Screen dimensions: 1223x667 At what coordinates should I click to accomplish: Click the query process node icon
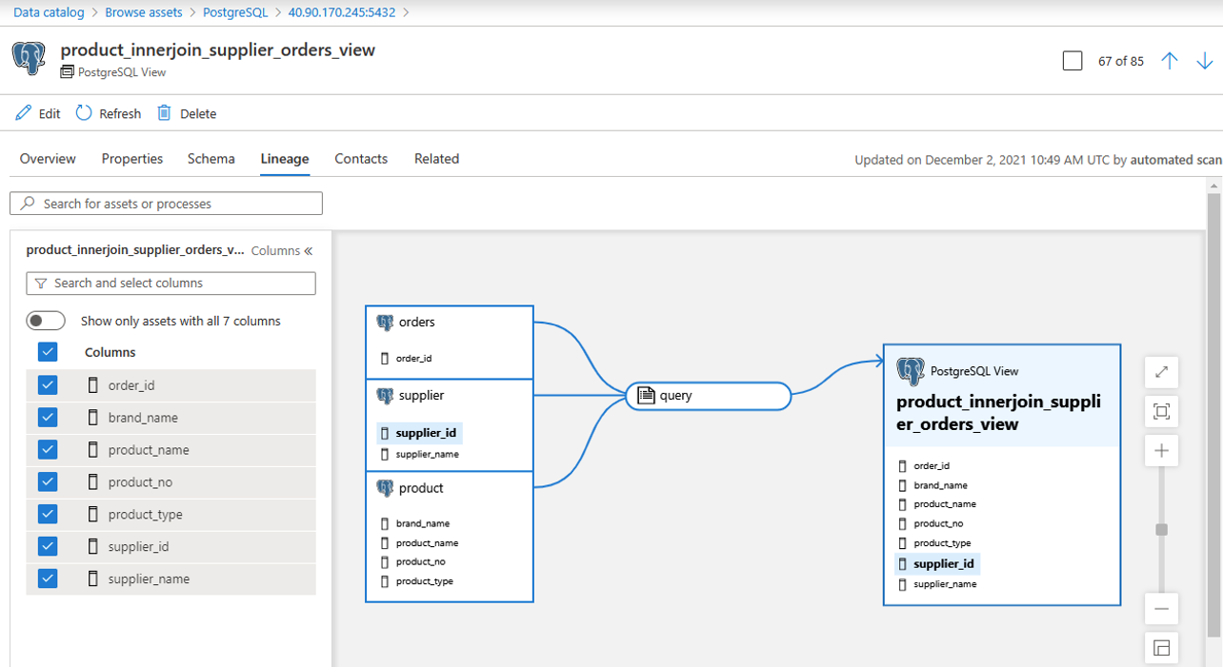(x=646, y=395)
